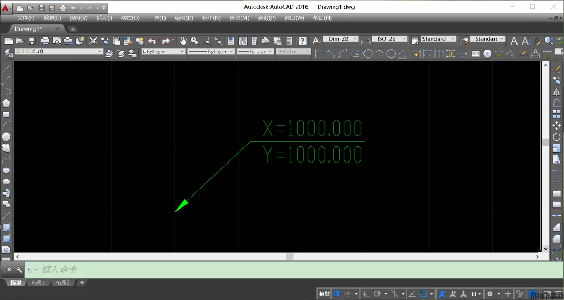Open the ByLayer color control
The image size is (564, 300).
(163, 52)
